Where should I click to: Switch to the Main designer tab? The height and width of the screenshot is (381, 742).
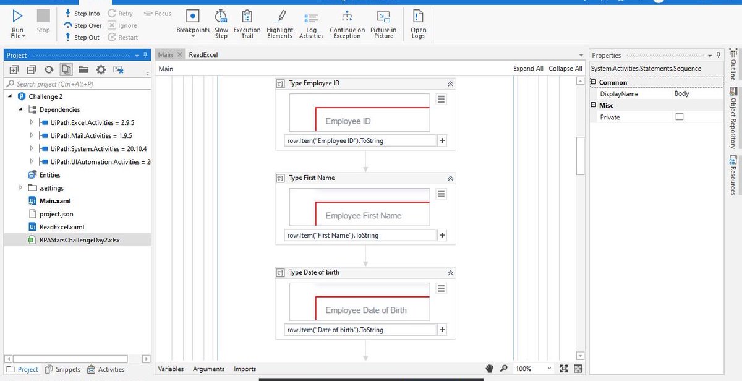pyautogui.click(x=166, y=54)
